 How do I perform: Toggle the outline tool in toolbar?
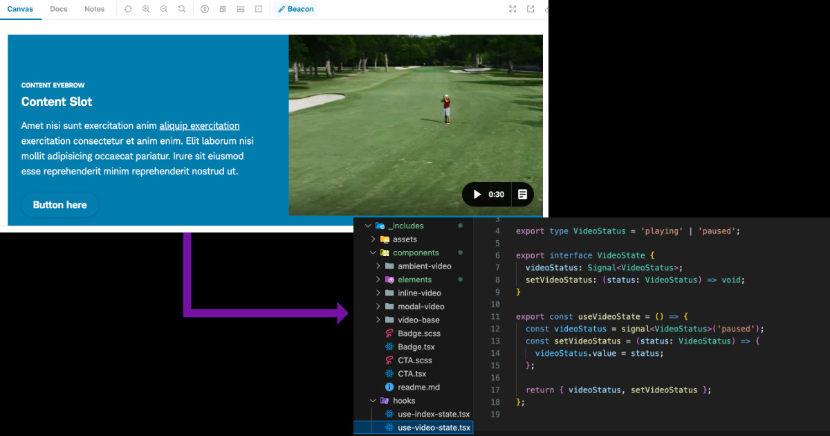tap(259, 9)
